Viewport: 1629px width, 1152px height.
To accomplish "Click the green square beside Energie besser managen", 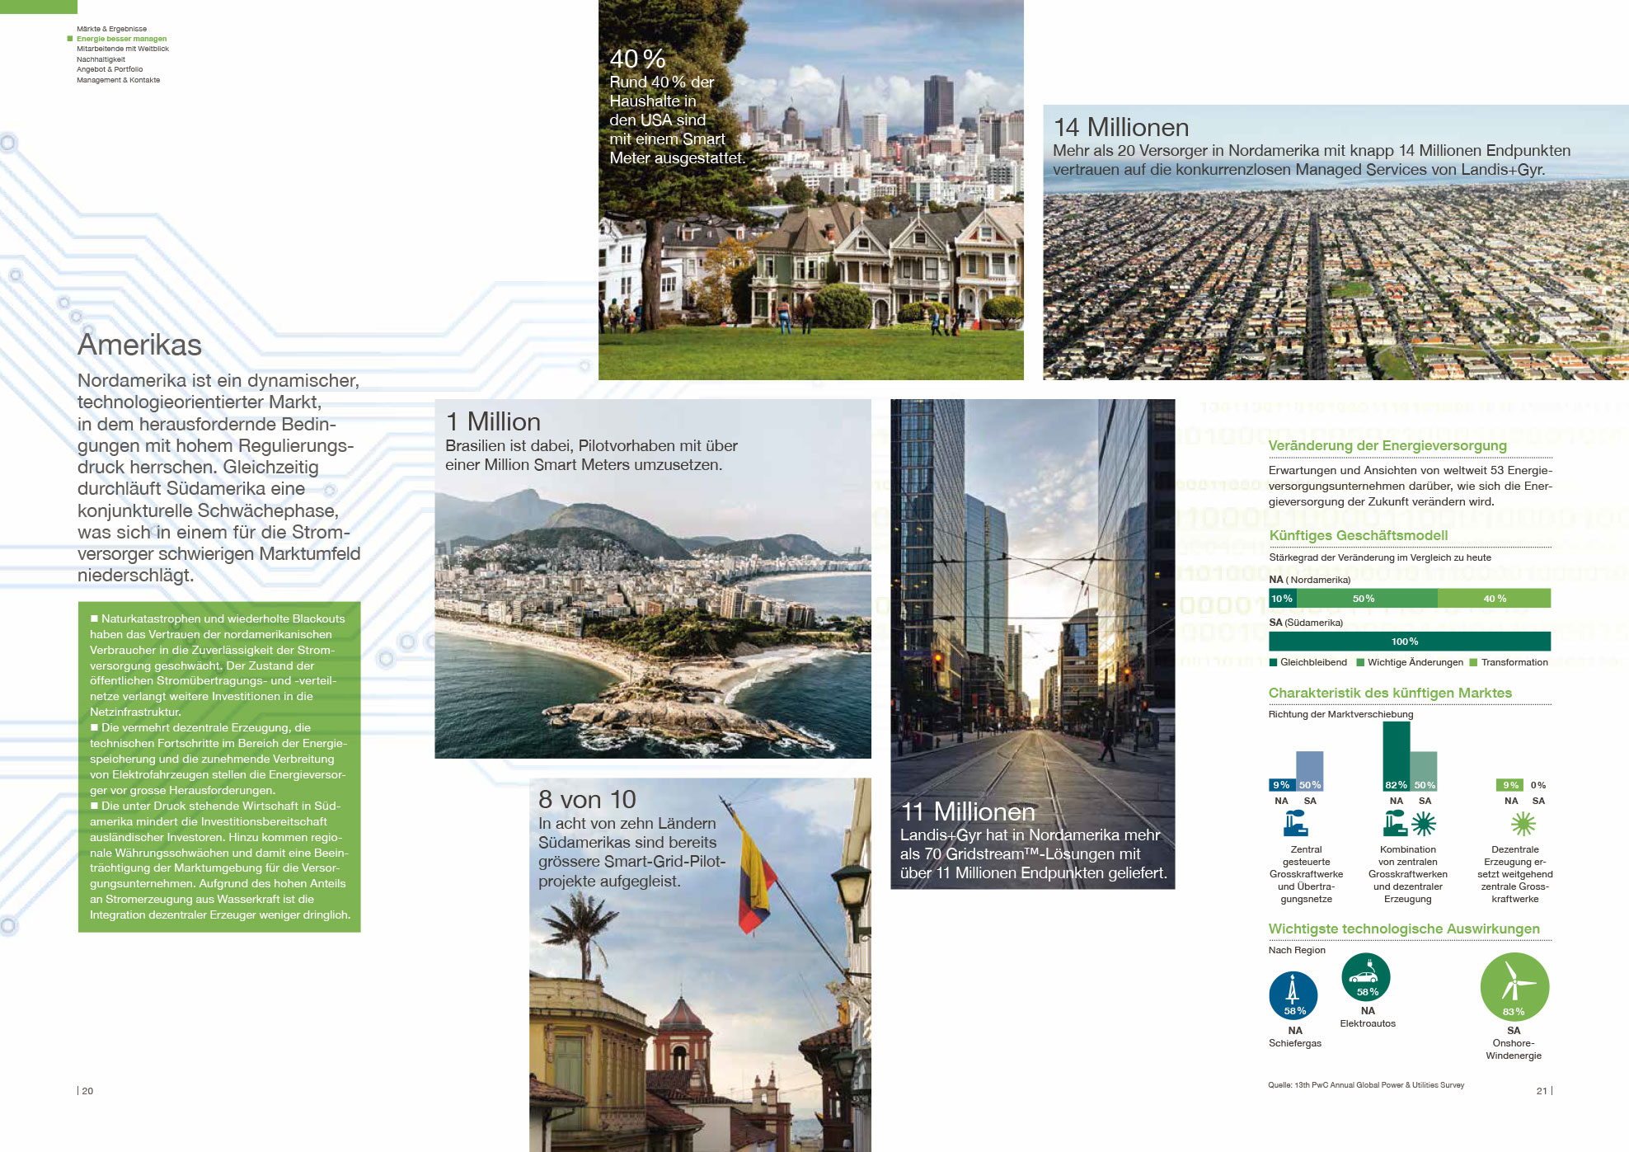I will pos(70,39).
